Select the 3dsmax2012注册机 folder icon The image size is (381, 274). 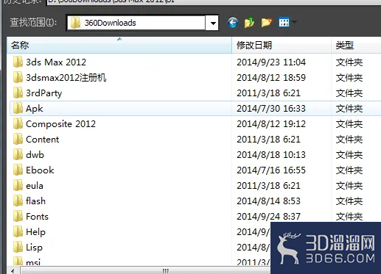pyautogui.click(x=18, y=77)
